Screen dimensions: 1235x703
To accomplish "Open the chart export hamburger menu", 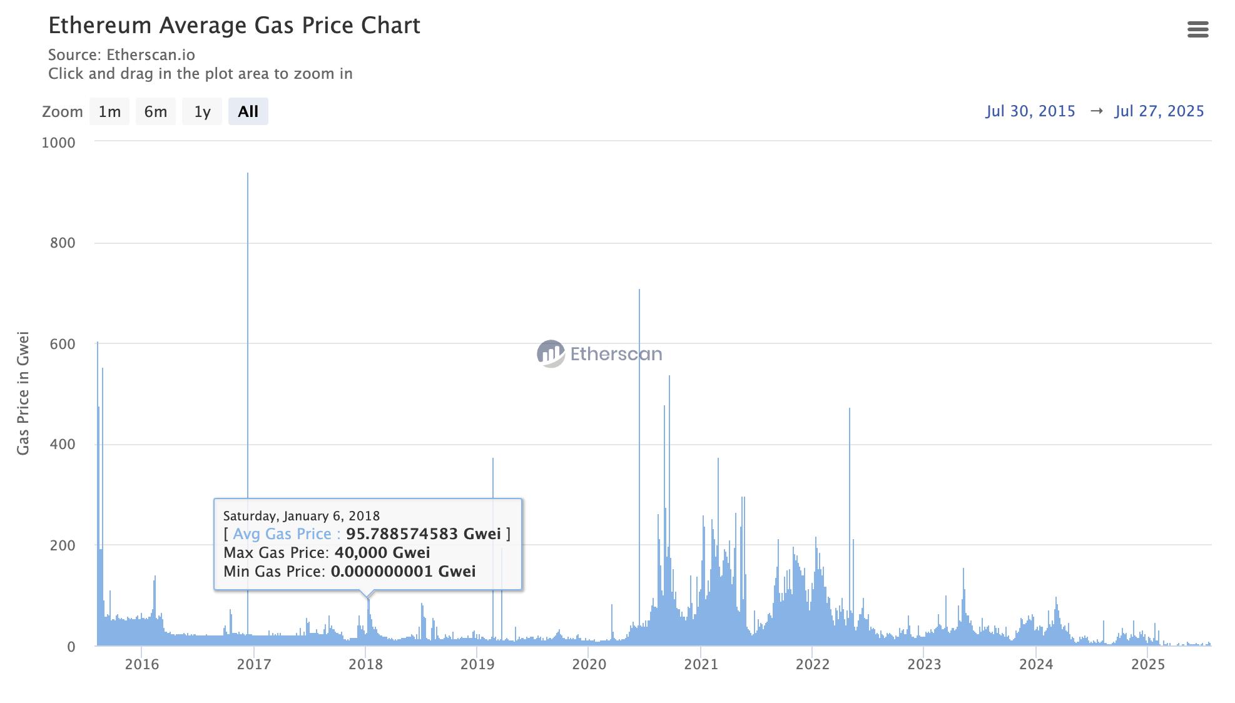I will [1199, 30].
